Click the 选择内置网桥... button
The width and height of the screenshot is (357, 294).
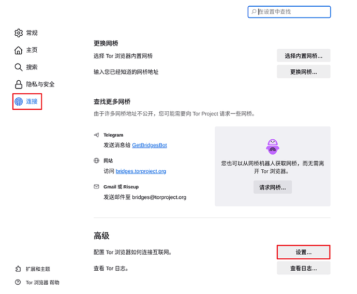tap(304, 56)
